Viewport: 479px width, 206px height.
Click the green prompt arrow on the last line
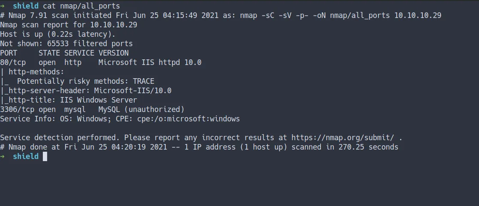click(3, 156)
